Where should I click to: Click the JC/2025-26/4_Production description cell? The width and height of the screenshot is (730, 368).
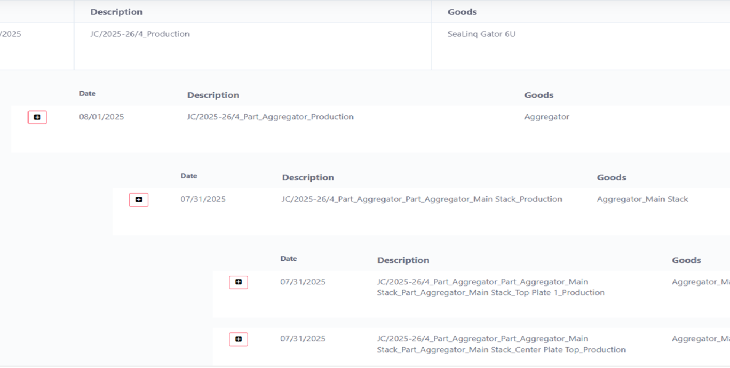pyautogui.click(x=140, y=34)
